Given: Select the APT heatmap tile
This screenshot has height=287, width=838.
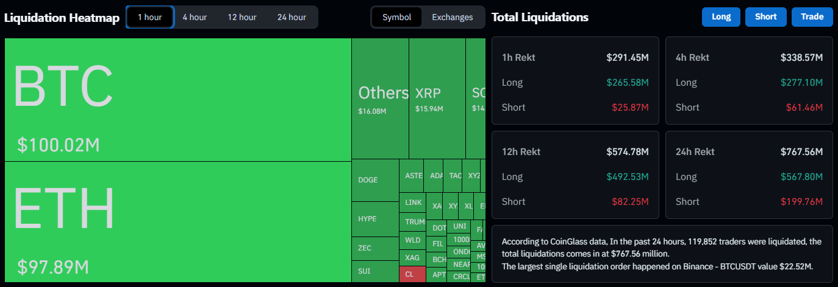Looking at the screenshot, I should point(437,274).
